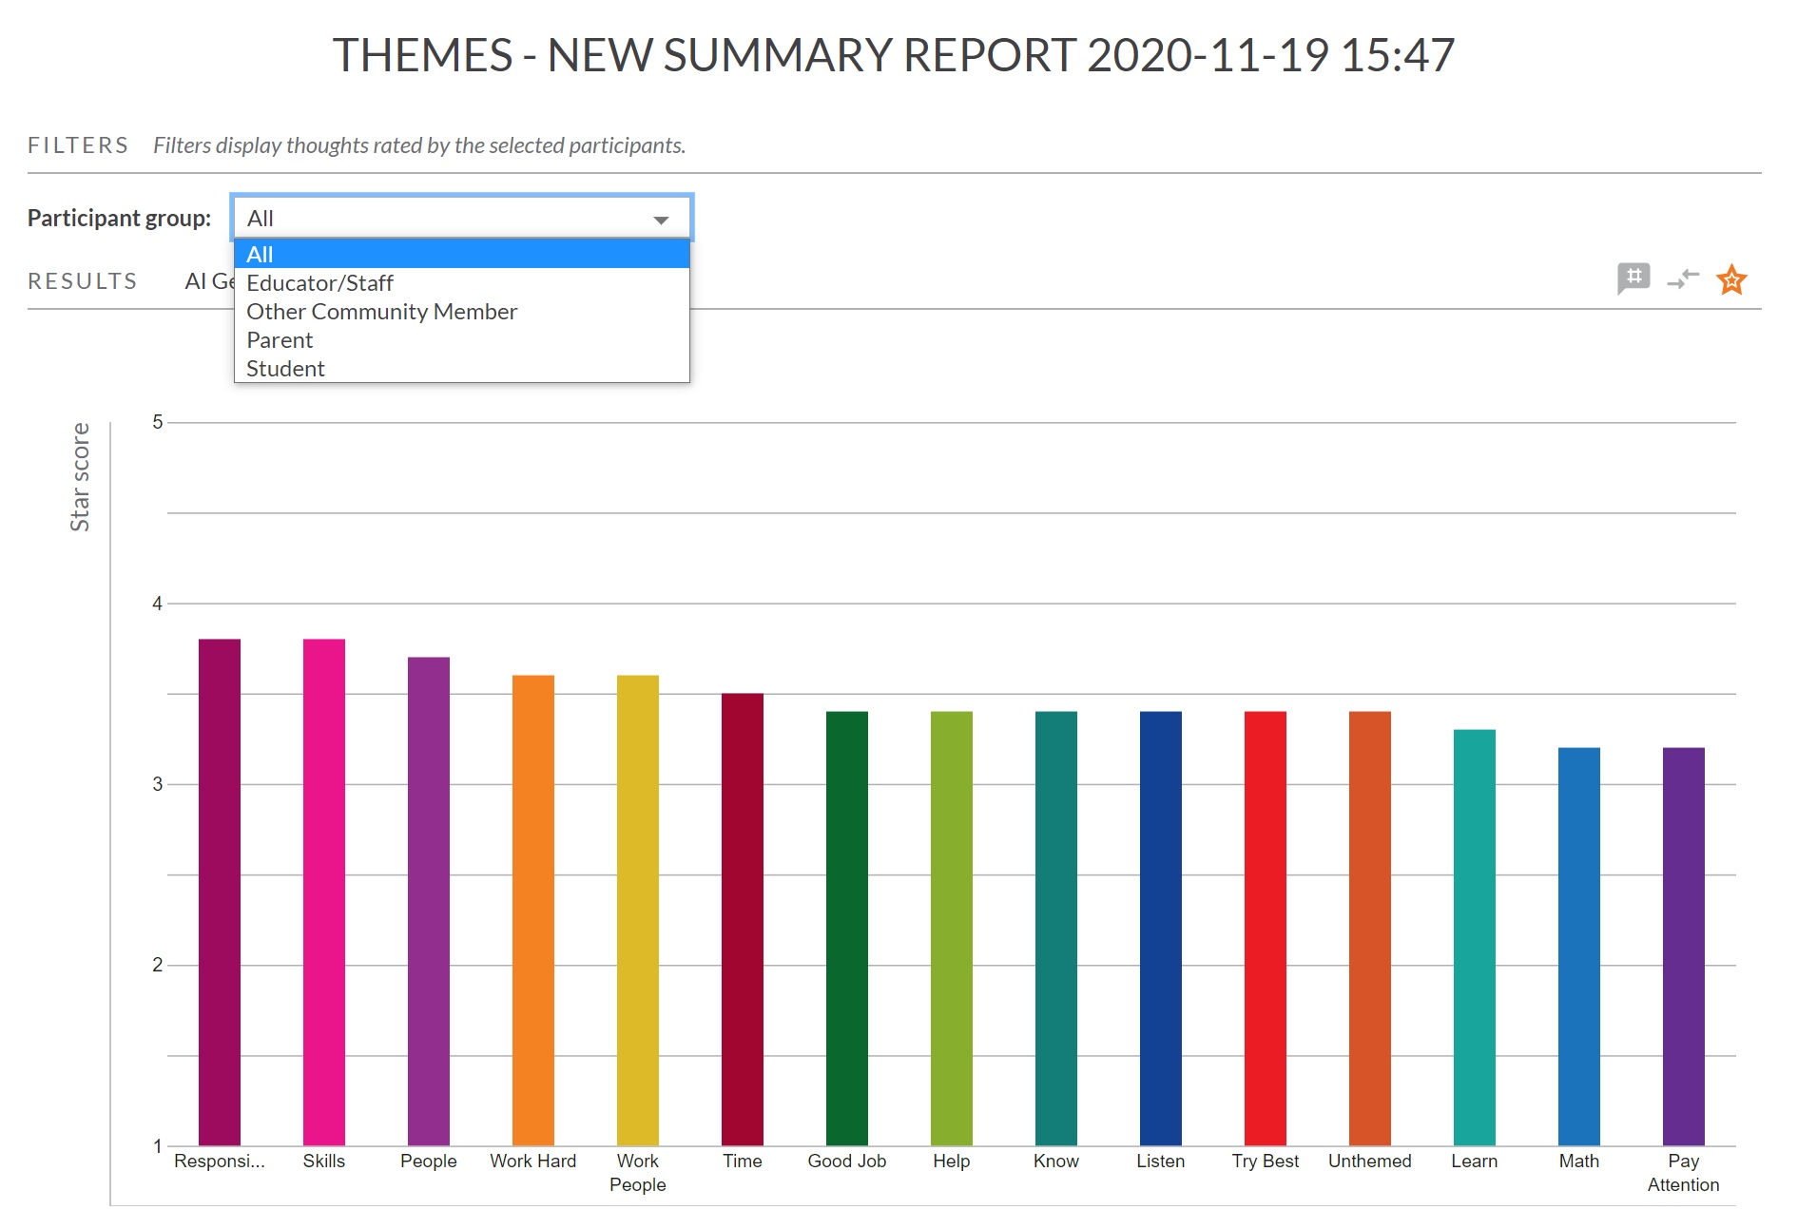Select the star score view icon
This screenshot has width=1817, height=1229.
(x=1731, y=279)
